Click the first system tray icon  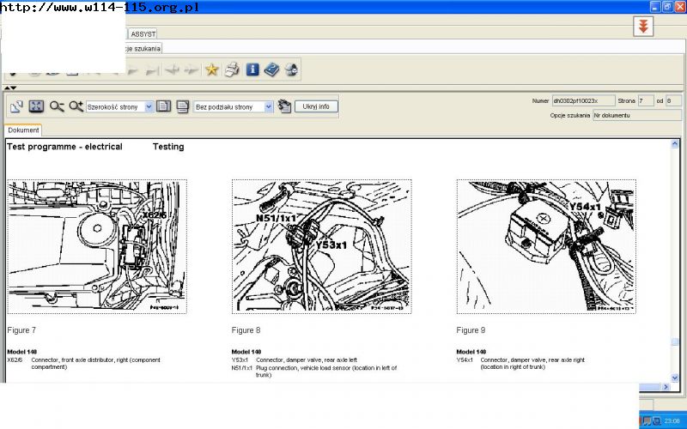click(647, 421)
